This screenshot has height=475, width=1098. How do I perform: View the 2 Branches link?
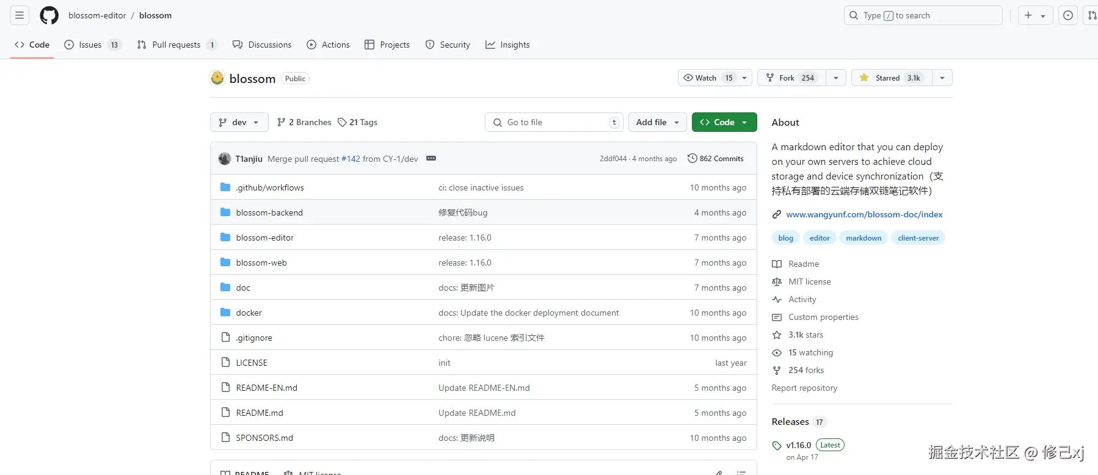click(304, 122)
